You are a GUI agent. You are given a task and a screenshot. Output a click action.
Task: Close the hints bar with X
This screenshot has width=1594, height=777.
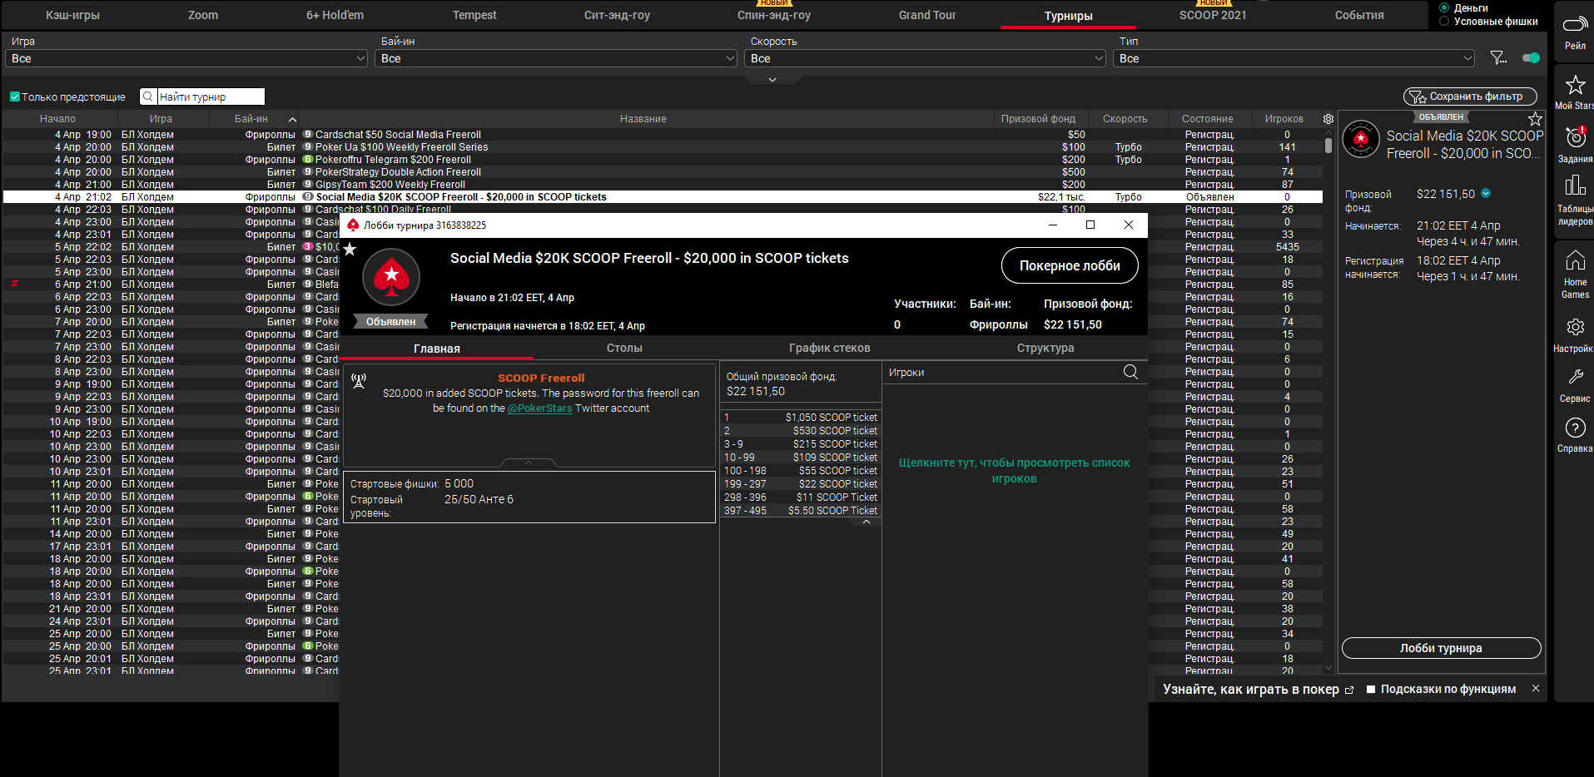pyautogui.click(x=1536, y=689)
